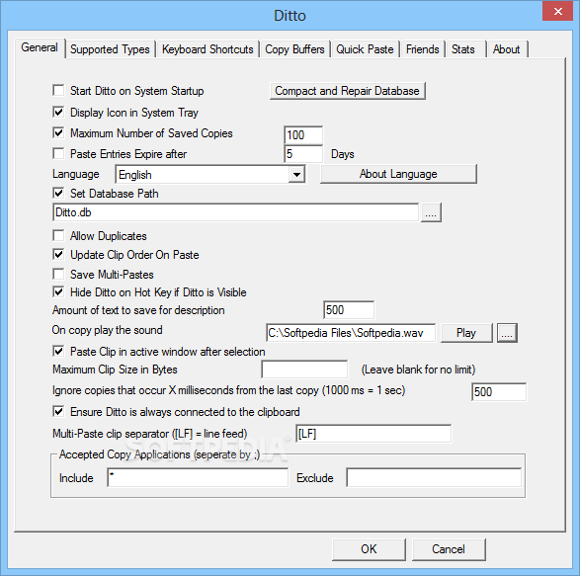
Task: Click the Maximum Clip Size in Bytes field
Action: [304, 370]
